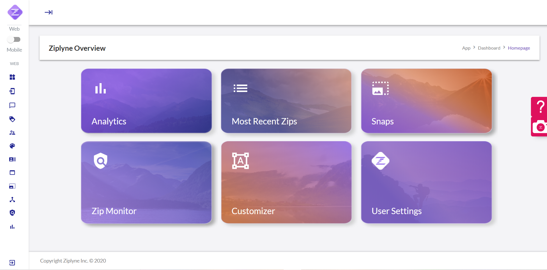
Task: Open the dashboard widgets icon in sidebar
Action: tap(12, 77)
